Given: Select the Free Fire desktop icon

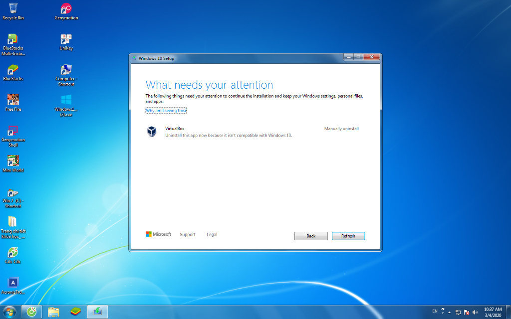Looking at the screenshot, I should (13, 103).
